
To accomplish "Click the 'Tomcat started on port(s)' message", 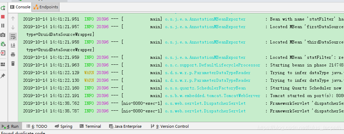I will click(307, 96).
